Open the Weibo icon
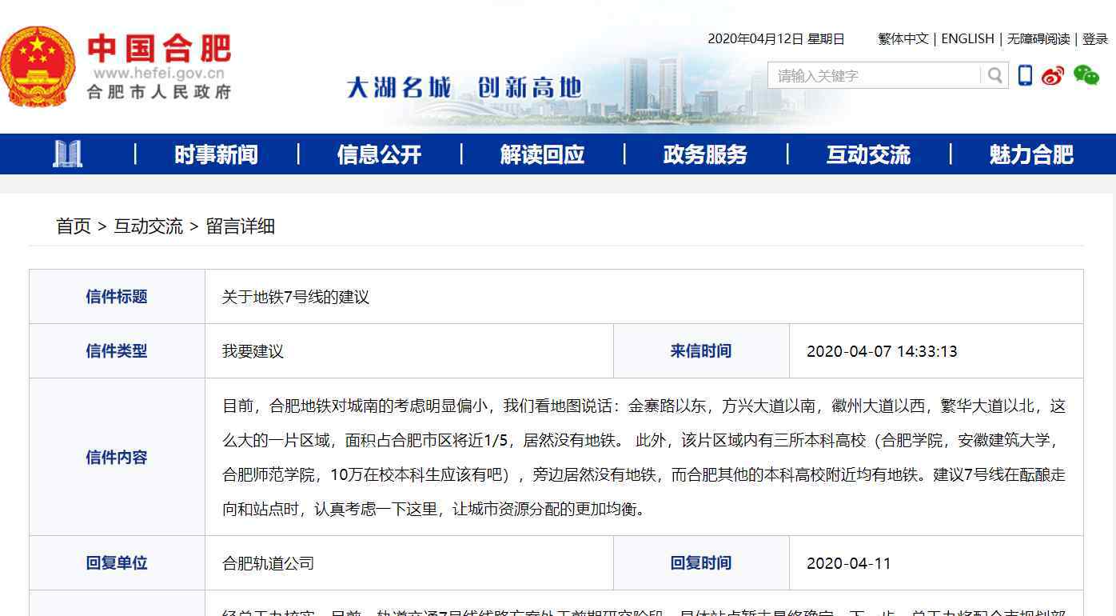This screenshot has height=616, width=1116. (1053, 75)
